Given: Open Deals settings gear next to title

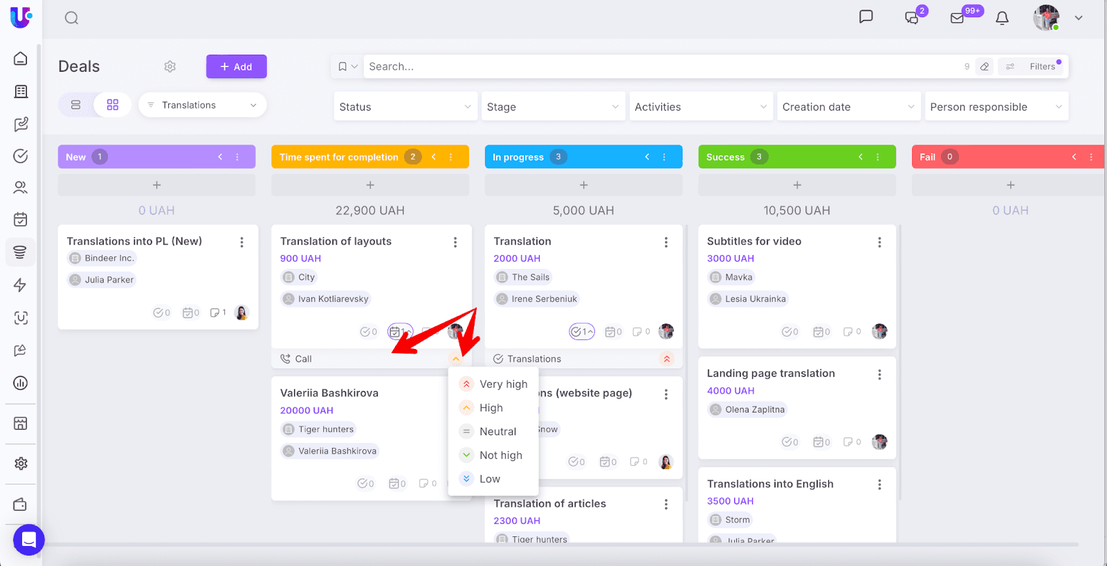Looking at the screenshot, I should click(170, 66).
